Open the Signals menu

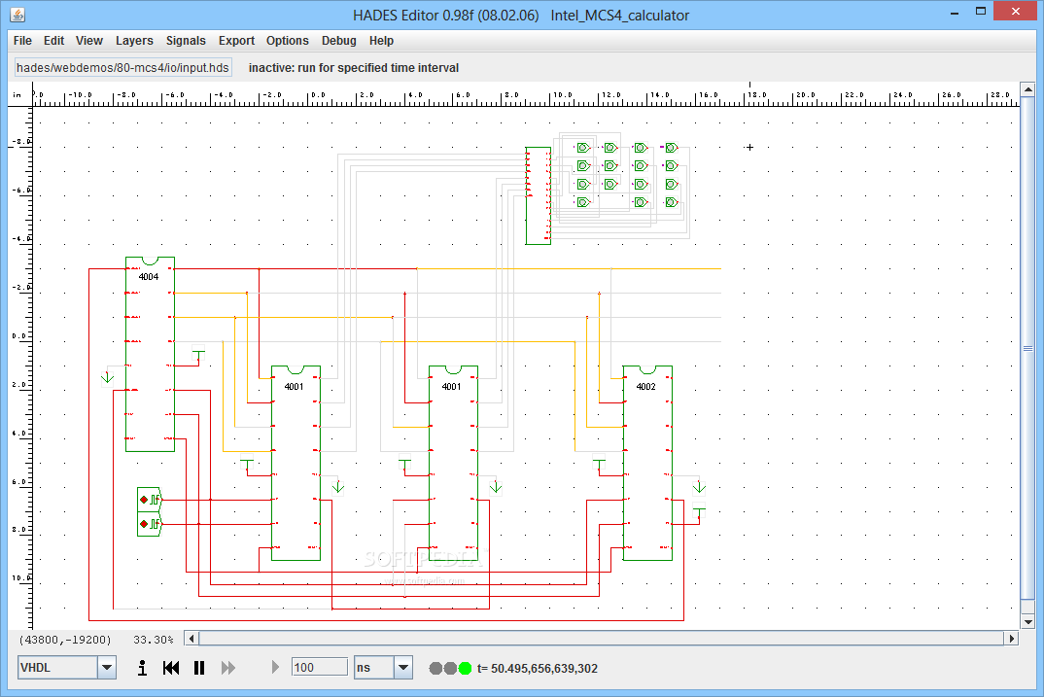tap(186, 41)
